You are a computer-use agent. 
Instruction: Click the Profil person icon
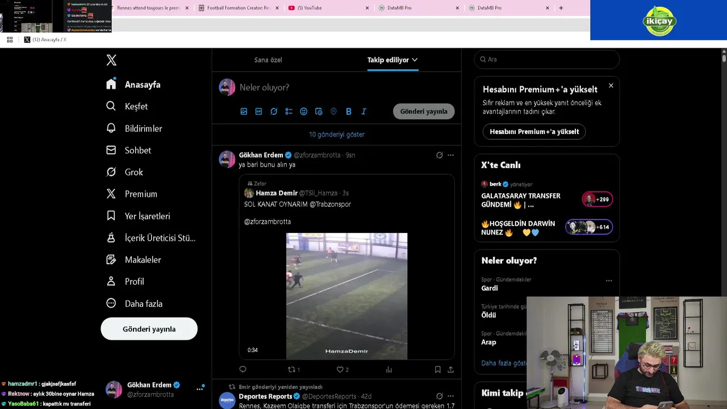pos(111,281)
